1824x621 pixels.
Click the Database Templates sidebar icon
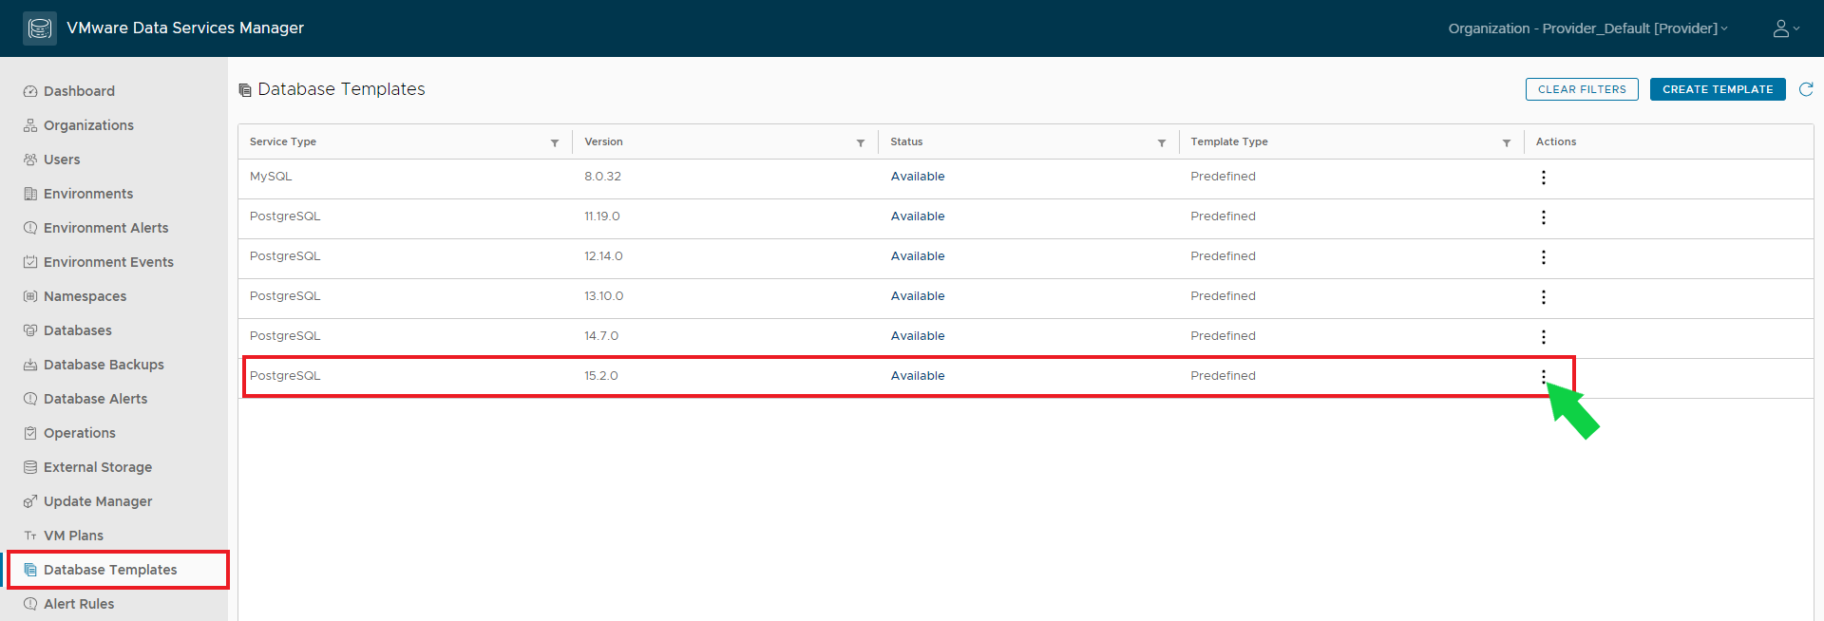point(30,570)
